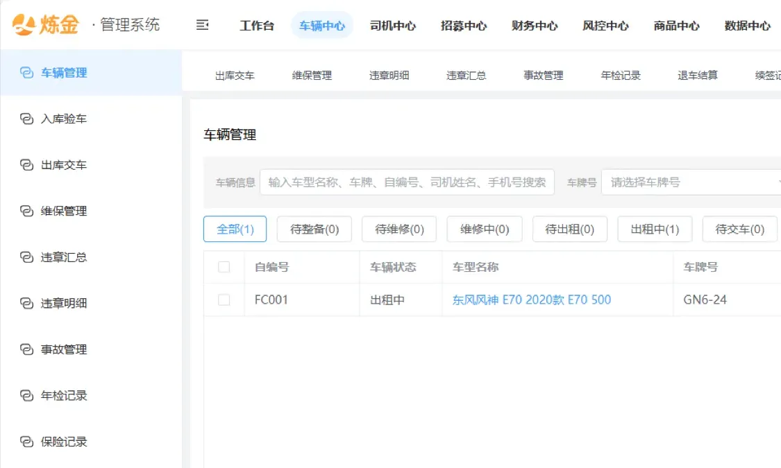The height and width of the screenshot is (468, 781).
Task: Switch to the 司机中心 top menu
Action: point(393,26)
